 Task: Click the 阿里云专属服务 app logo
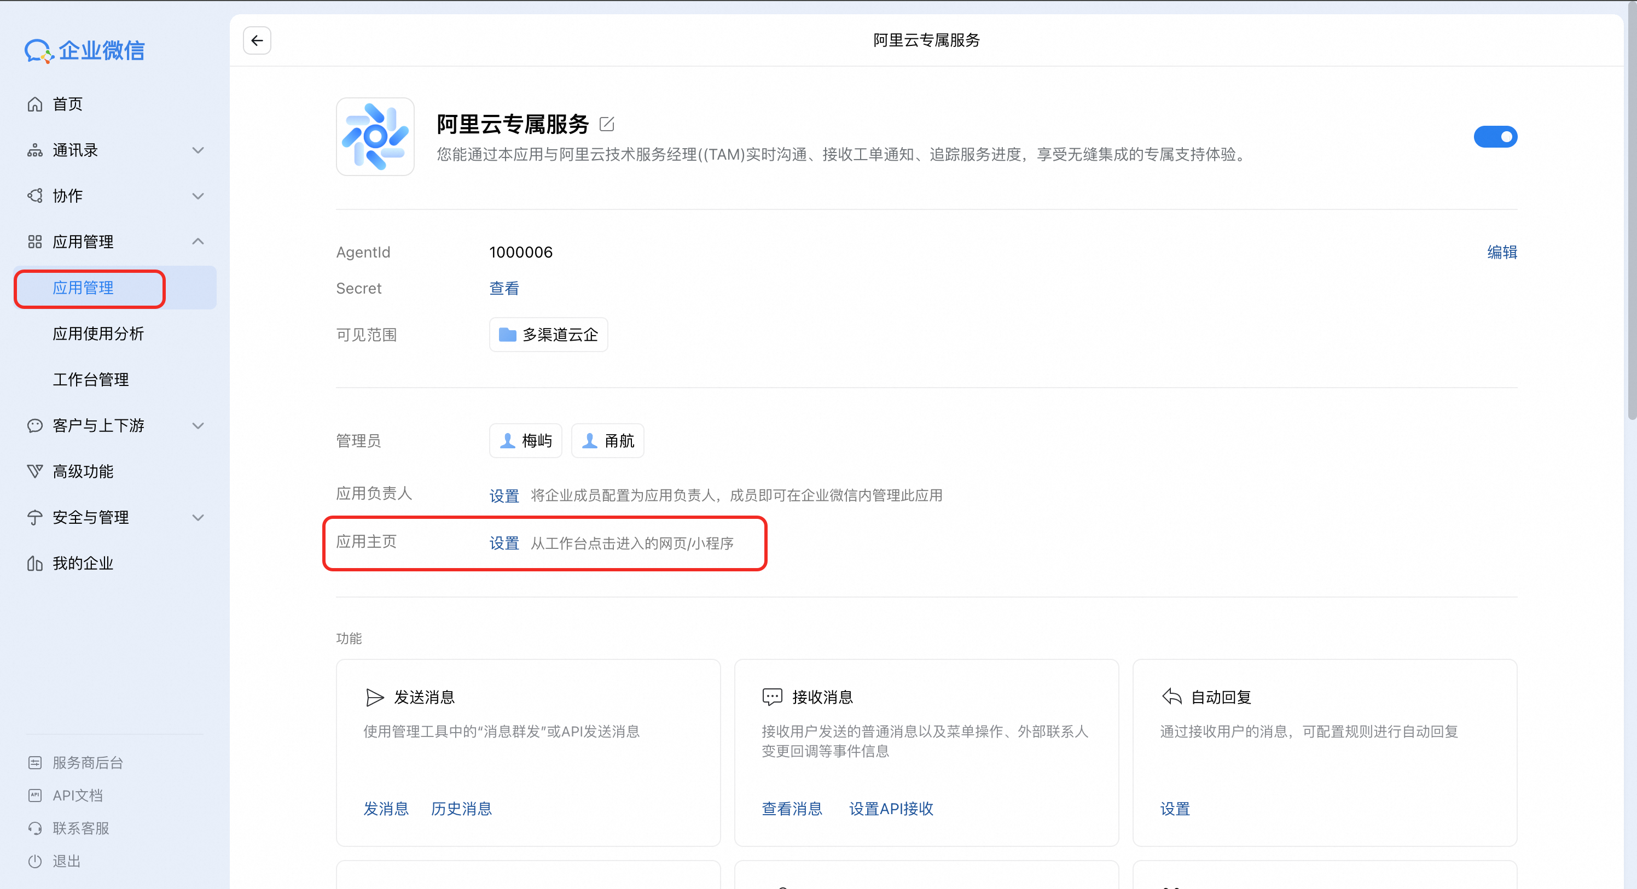(x=375, y=137)
